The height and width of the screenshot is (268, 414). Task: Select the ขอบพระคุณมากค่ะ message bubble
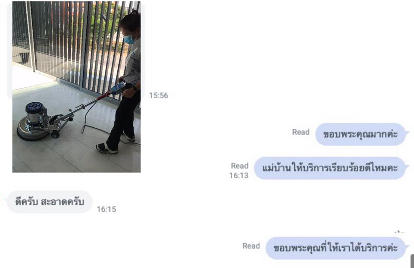(361, 134)
